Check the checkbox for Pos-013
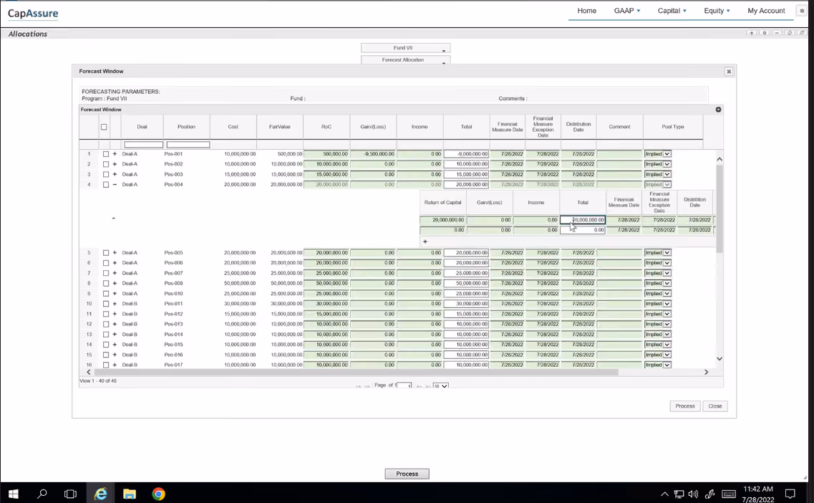This screenshot has height=503, width=814. (x=106, y=325)
